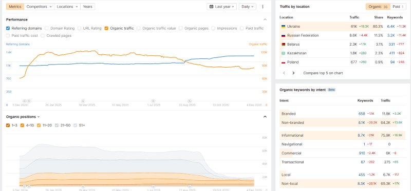
Task: Click the Kazakhstan flag icon
Action: pyautogui.click(x=284, y=53)
